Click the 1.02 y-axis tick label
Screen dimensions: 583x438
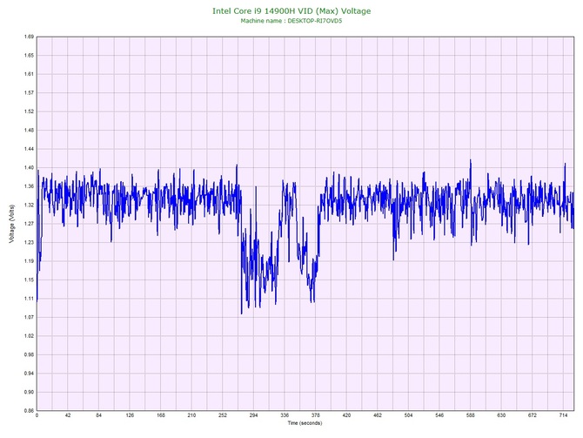coord(29,336)
